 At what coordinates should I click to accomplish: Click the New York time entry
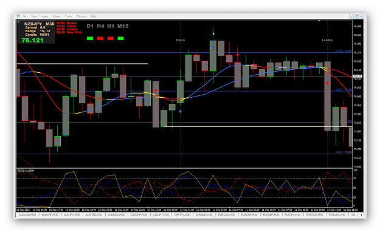click(x=69, y=32)
